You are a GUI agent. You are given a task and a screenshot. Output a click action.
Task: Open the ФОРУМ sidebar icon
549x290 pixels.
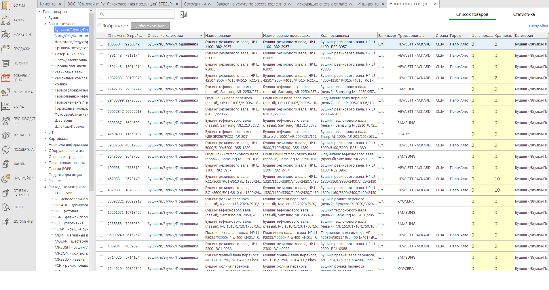(6, 6)
